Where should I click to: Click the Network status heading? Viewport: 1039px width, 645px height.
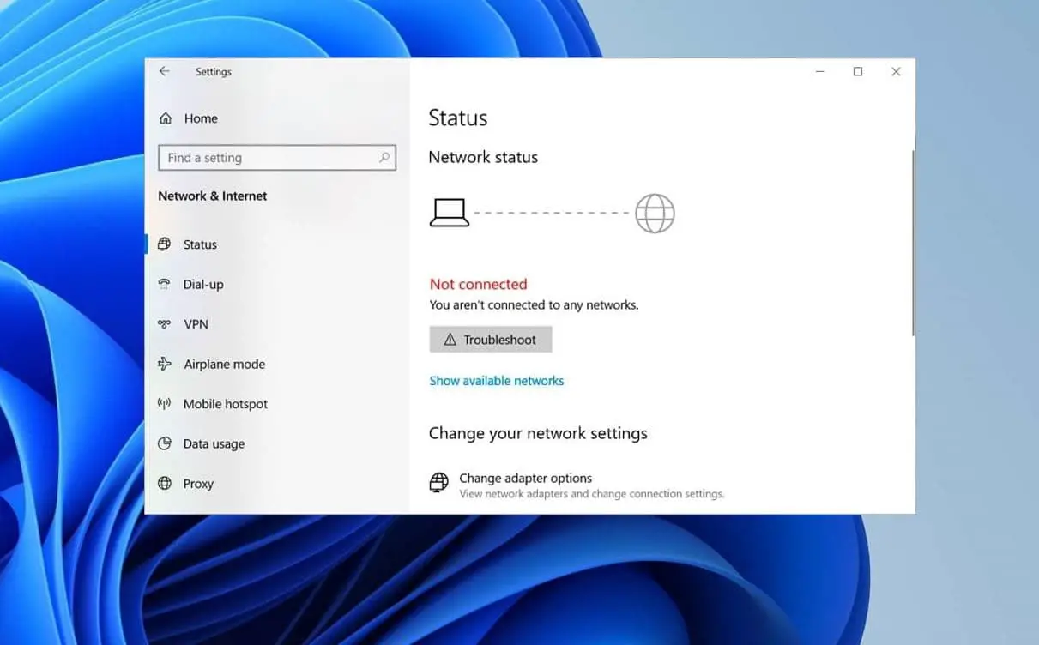coord(483,157)
